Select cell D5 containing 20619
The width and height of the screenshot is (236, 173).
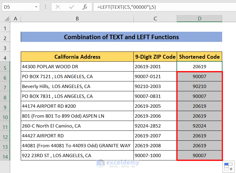(x=199, y=67)
